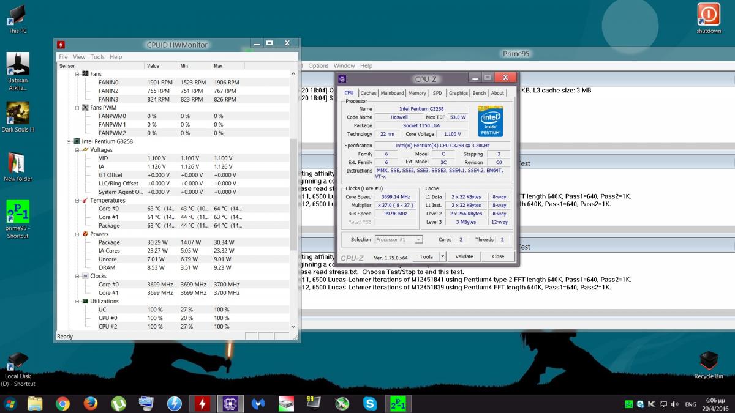This screenshot has width=735, height=413.
Task: Click the HWMonitor scroll down arrow
Action: point(293,327)
